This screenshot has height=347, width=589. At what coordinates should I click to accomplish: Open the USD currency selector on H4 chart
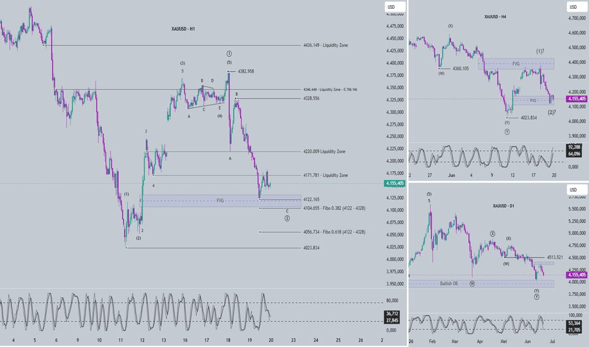[576, 7]
